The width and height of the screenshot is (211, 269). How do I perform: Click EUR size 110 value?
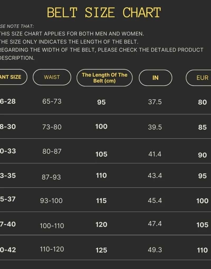(x=202, y=250)
